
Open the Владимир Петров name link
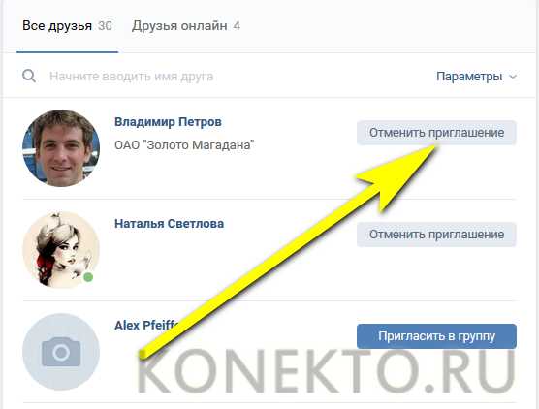pos(168,122)
